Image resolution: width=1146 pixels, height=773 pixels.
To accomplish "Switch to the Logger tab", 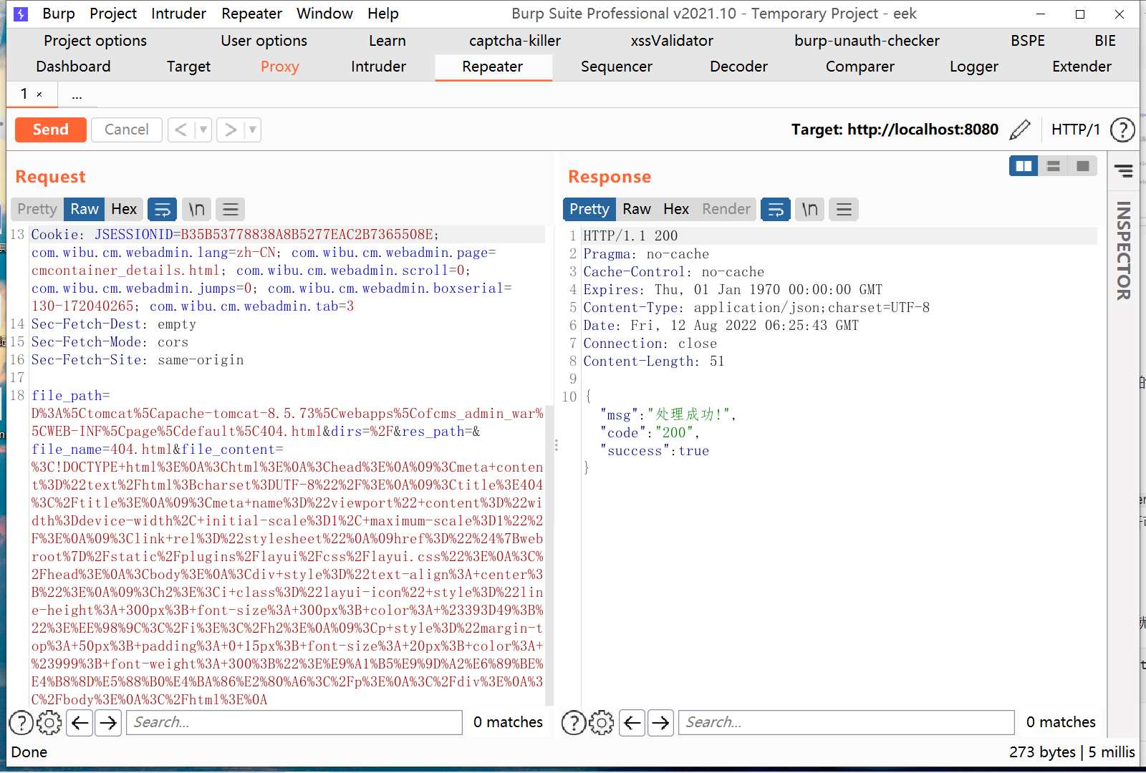I will click(974, 67).
